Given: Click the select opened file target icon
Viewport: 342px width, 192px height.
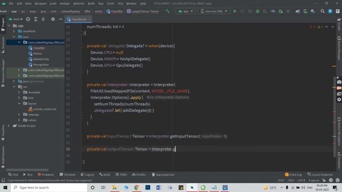Looking at the screenshot, I should [x=28, y=19].
